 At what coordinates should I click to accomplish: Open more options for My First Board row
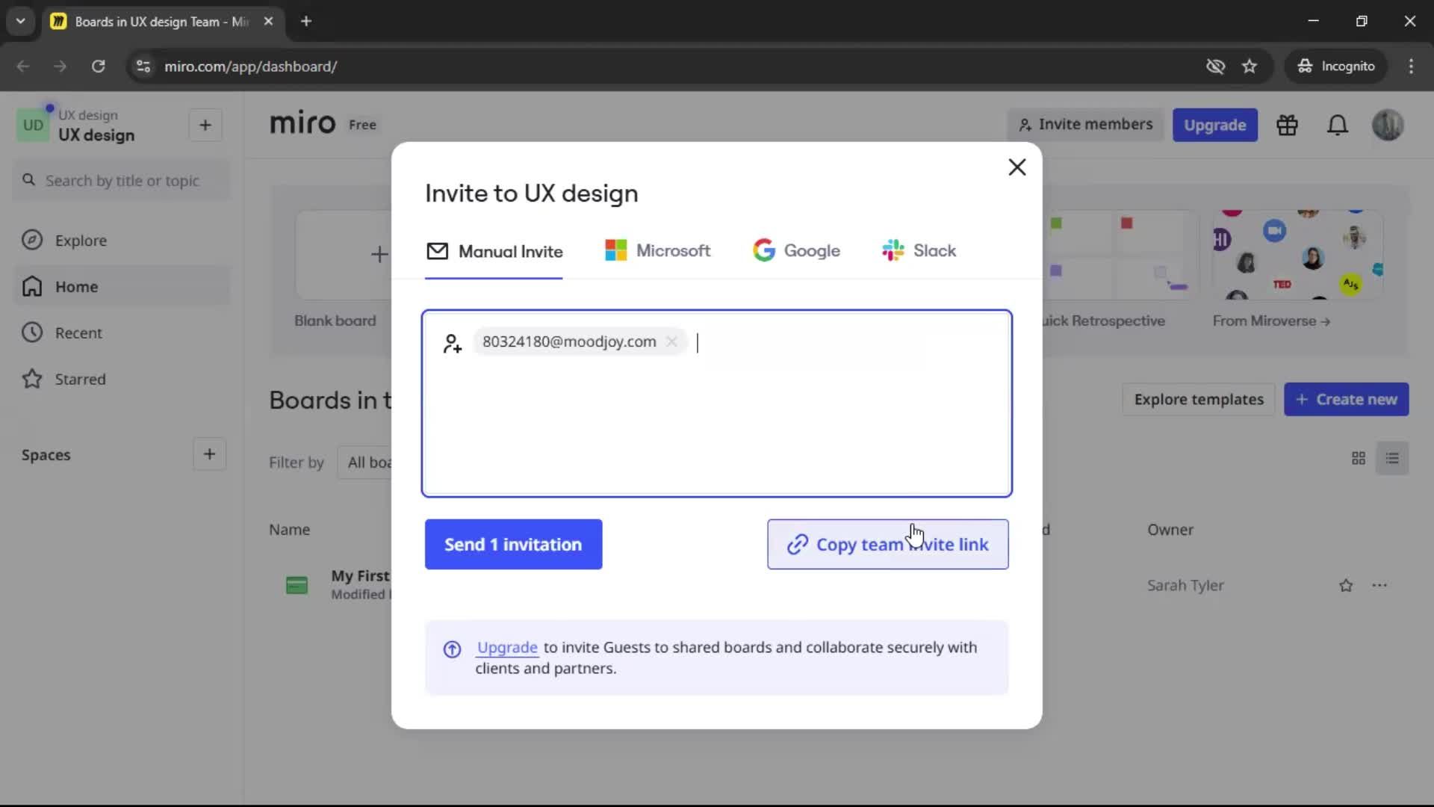point(1379,586)
